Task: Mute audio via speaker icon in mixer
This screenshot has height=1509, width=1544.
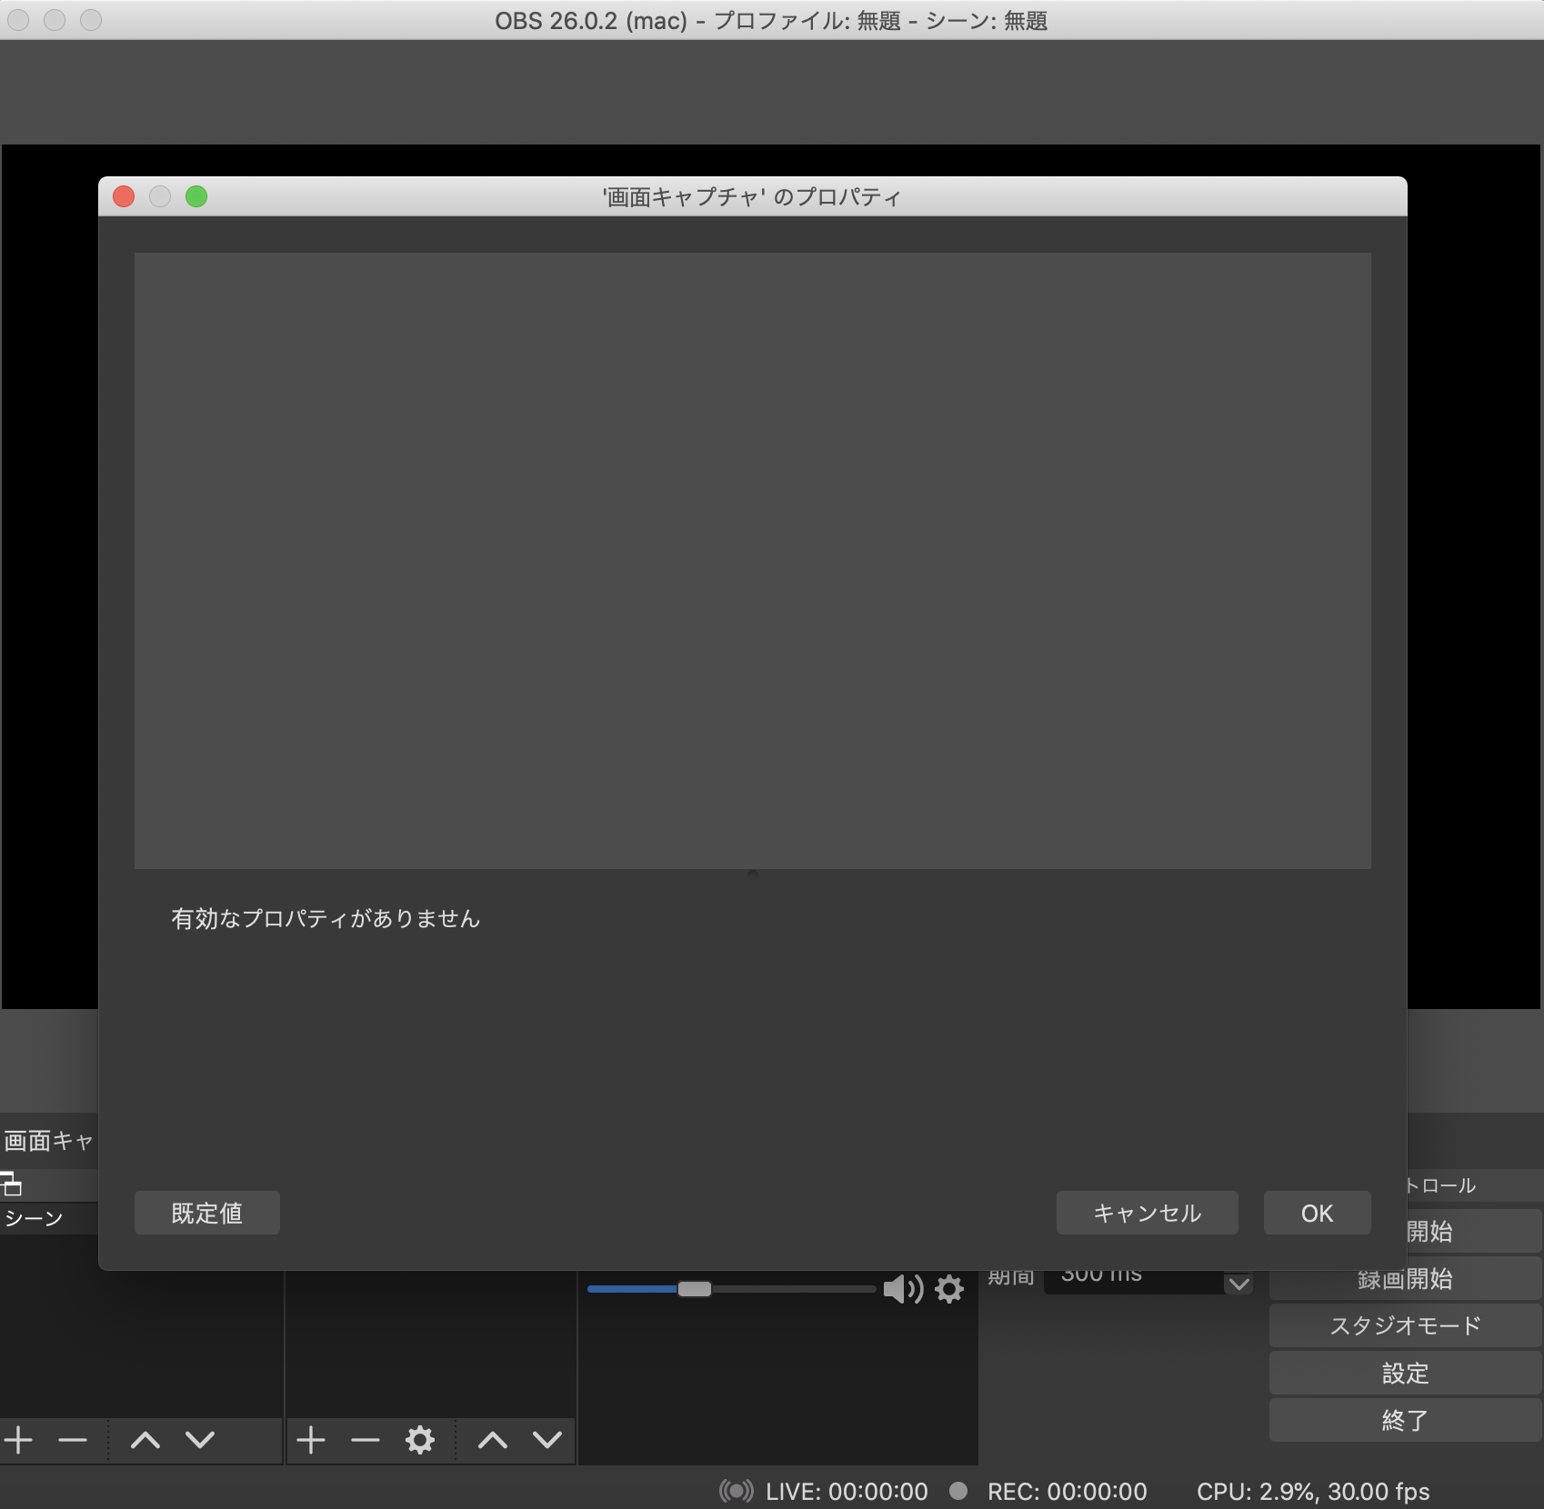Action: (903, 1289)
